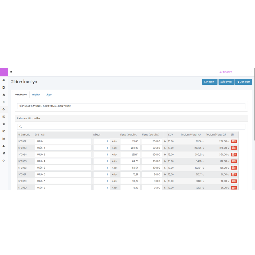Open the Yazdır print dropdown button
The height and width of the screenshot is (255, 255).
(x=209, y=82)
